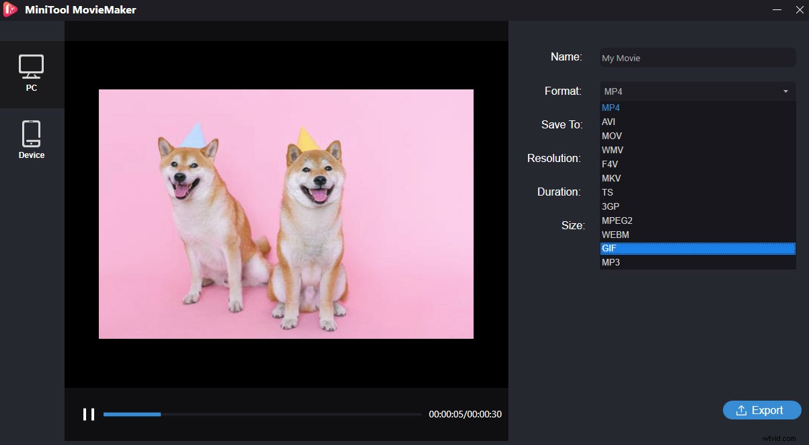
Task: Choose MOV from the format list
Action: (x=697, y=136)
